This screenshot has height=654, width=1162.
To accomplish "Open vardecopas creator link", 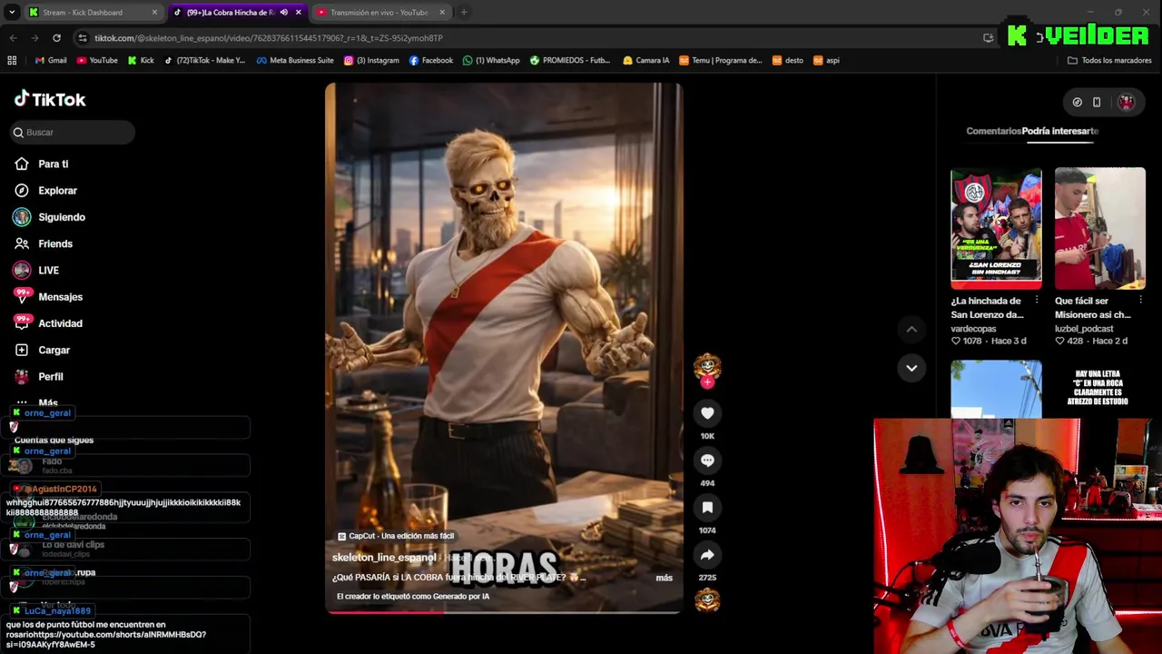I will 973,329.
